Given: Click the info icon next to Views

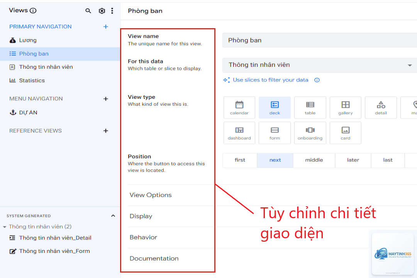Looking at the screenshot, I should point(33,11).
